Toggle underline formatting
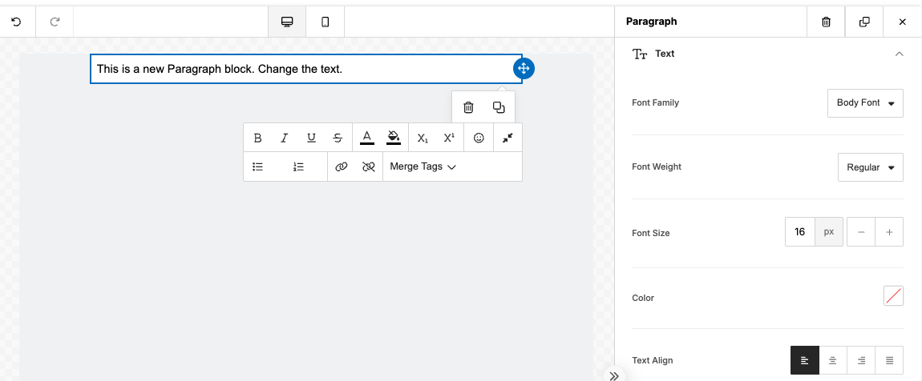Viewport: 922px width, 381px height. click(x=312, y=138)
